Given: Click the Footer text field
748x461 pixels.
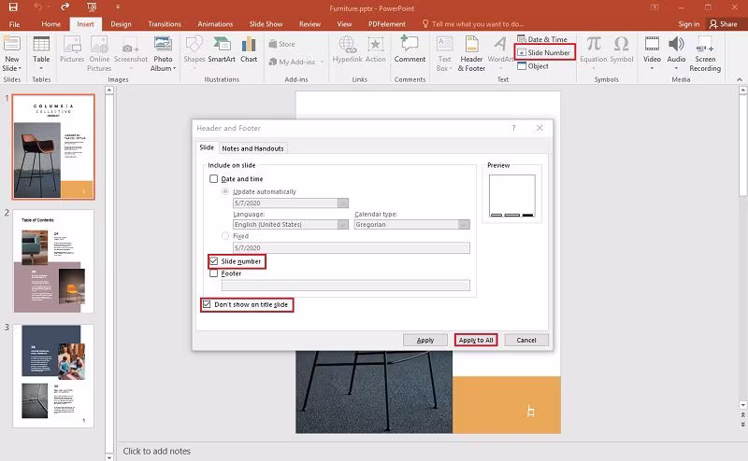Looking at the screenshot, I should [x=345, y=286].
